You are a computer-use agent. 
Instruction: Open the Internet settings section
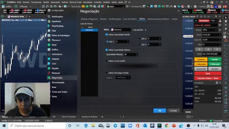[55, 59]
